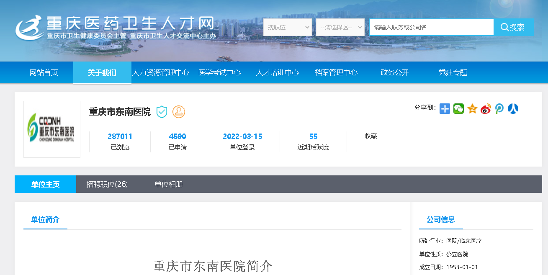Click the 重庆市东南医院 logo thumbnail

point(52,129)
